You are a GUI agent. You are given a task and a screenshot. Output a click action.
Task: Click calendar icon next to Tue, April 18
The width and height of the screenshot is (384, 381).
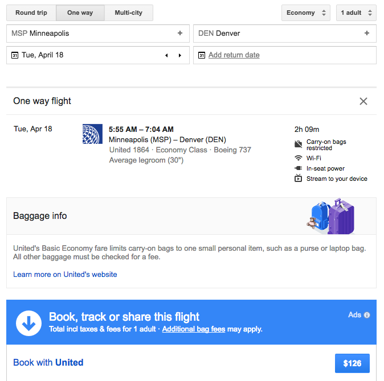tap(15, 55)
